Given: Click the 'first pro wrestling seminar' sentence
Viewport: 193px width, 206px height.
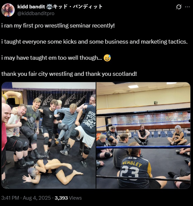Looking at the screenshot, I should coord(58,25).
